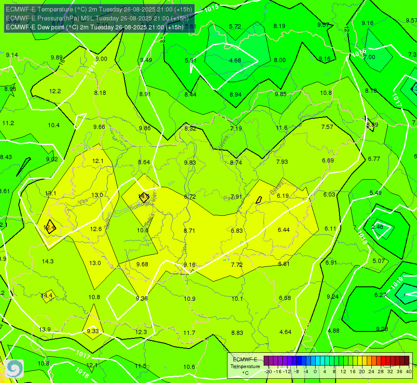Click the 6.72 grid value
417x383 pixels.
point(190,197)
